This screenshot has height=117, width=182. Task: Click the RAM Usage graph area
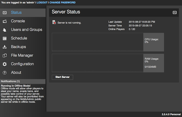(97, 63)
